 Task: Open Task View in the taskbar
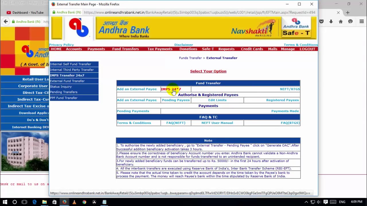[x=24, y=202]
